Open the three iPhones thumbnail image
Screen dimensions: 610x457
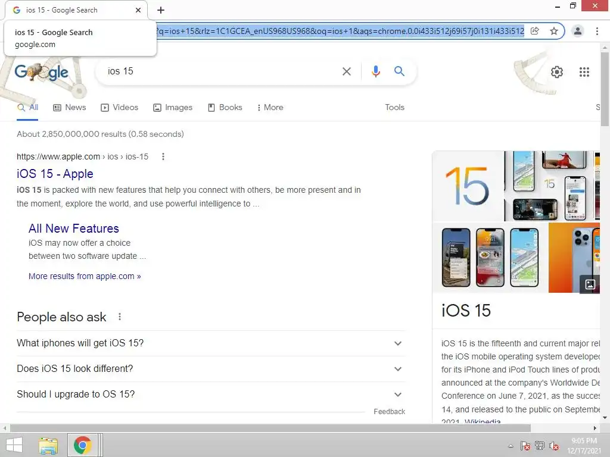click(490, 258)
